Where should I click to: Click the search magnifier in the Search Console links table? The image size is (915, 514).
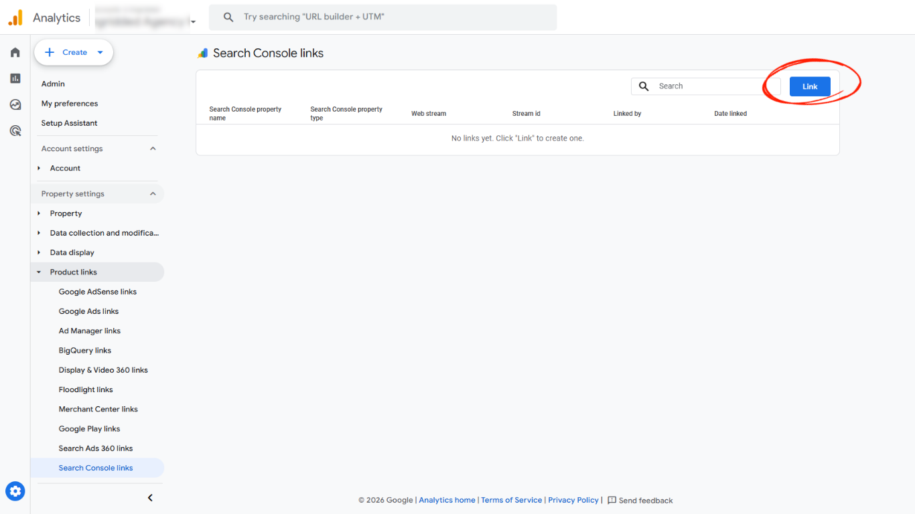tap(643, 86)
